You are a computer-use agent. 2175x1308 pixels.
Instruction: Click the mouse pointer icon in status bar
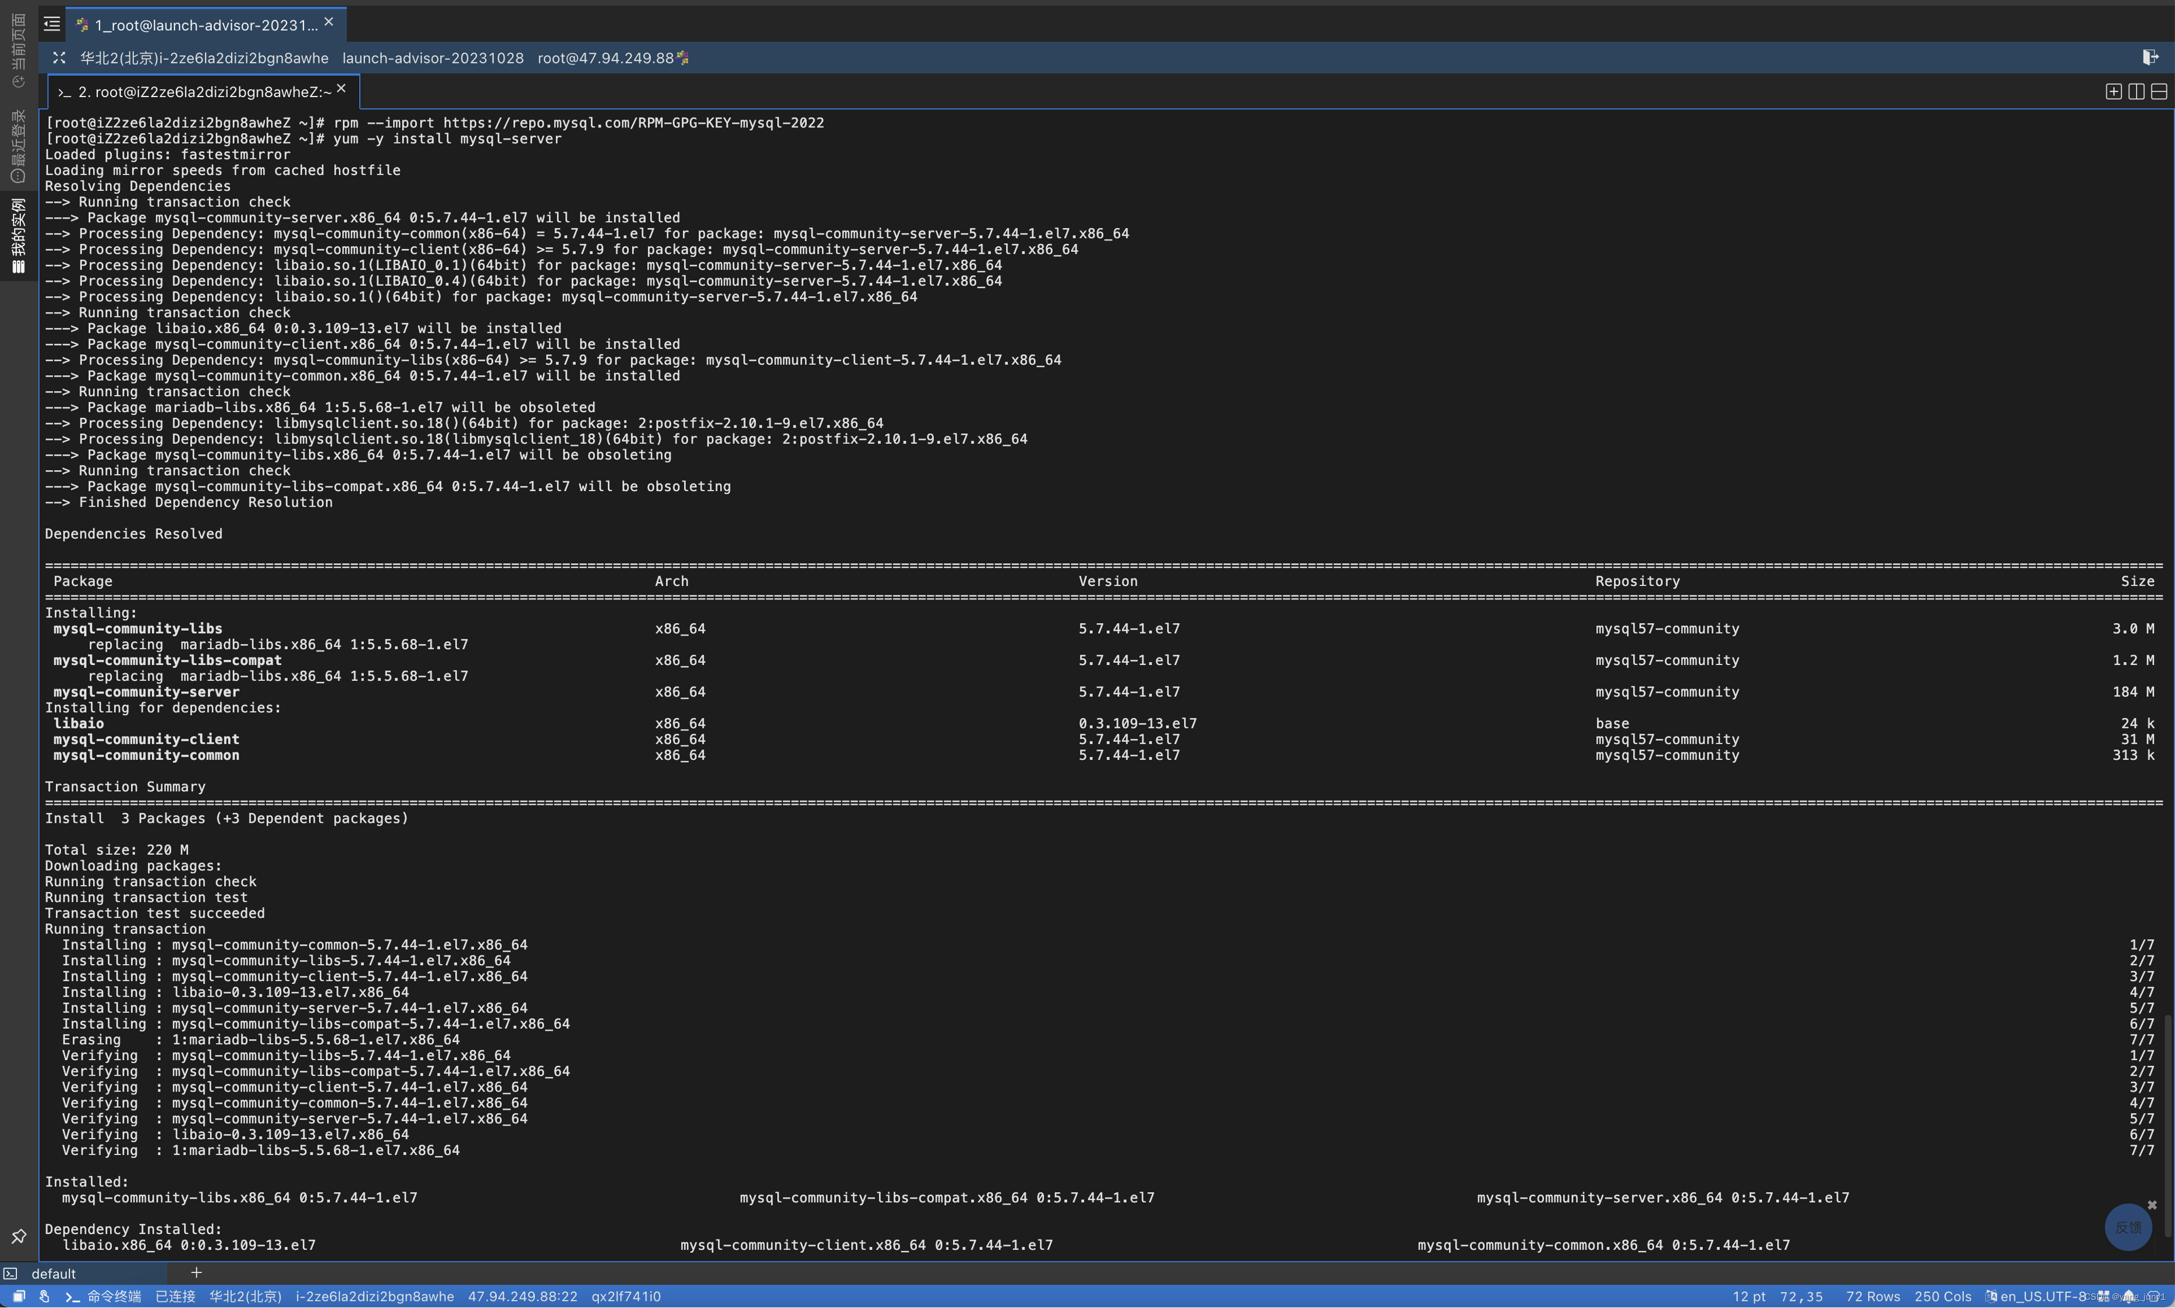point(44,1296)
